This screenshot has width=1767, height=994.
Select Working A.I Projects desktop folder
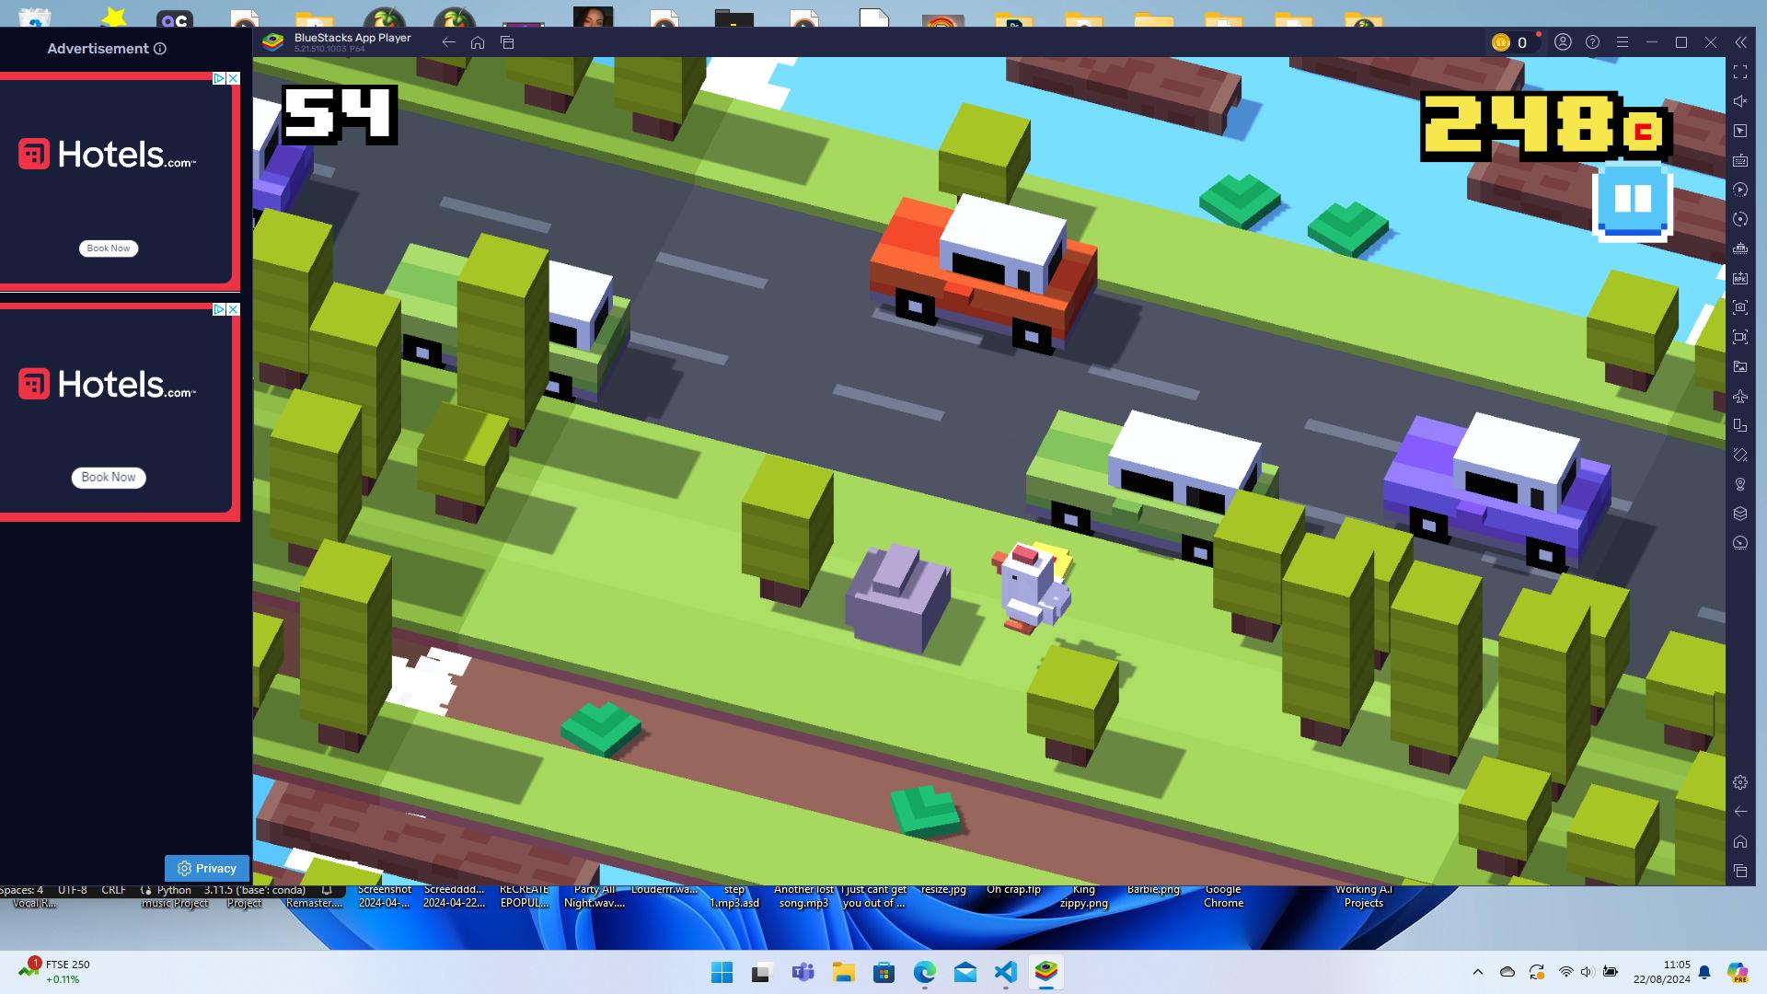(1364, 897)
